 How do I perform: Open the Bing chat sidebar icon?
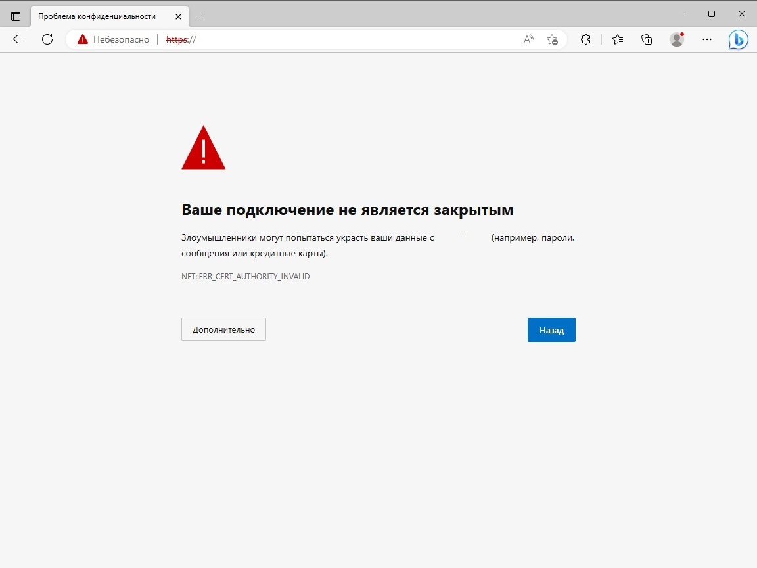point(738,39)
